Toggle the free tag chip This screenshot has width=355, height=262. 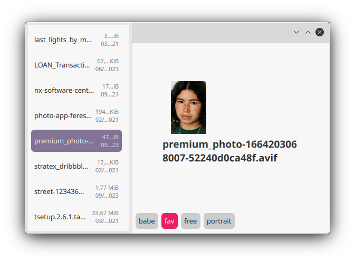(190, 221)
